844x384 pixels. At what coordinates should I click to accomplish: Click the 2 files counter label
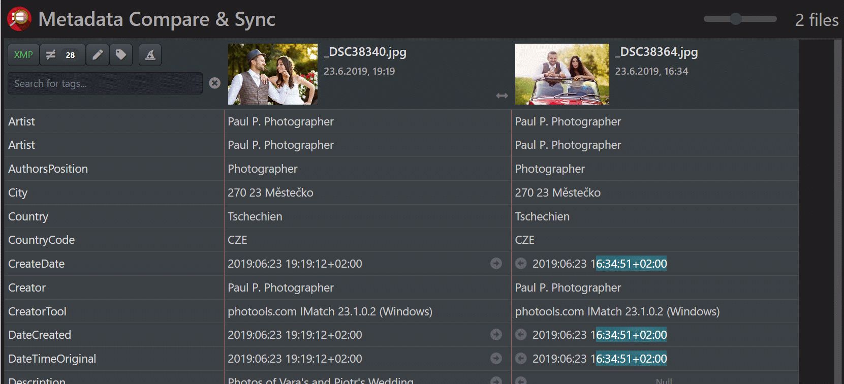pos(817,20)
